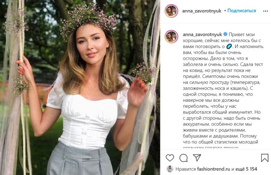Click the cut-off last line of the caption
The height and width of the screenshot is (175, 271).
click(210, 148)
